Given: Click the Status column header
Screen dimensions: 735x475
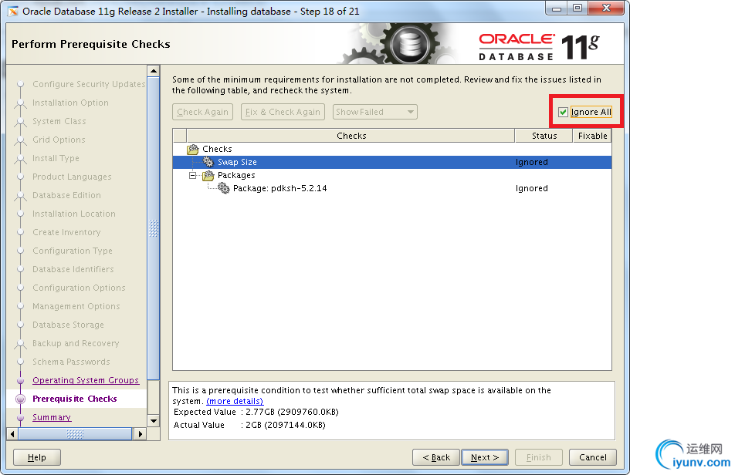Looking at the screenshot, I should [544, 136].
